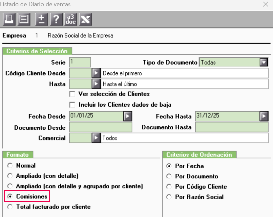Image resolution: width=273 pixels, height=217 pixels.
Task: Click the 'Todos' comercial description text
Action: click(110, 138)
